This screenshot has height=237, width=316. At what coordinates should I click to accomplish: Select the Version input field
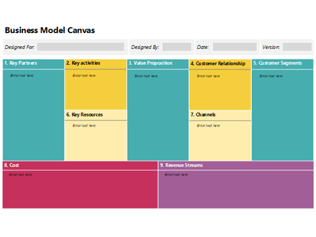point(297,46)
